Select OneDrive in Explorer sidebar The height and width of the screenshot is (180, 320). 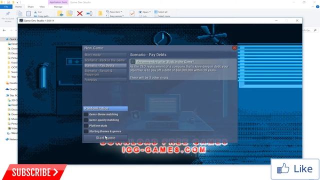[x=11, y=89]
